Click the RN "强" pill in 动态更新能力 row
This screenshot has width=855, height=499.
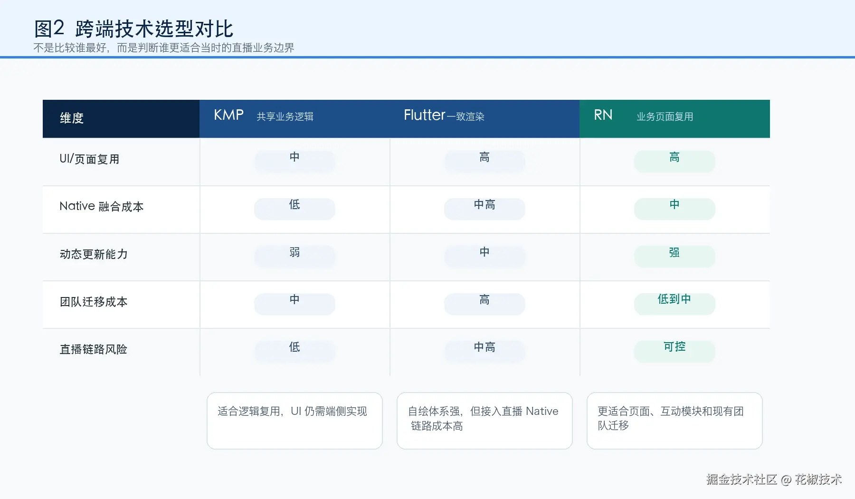tap(674, 256)
